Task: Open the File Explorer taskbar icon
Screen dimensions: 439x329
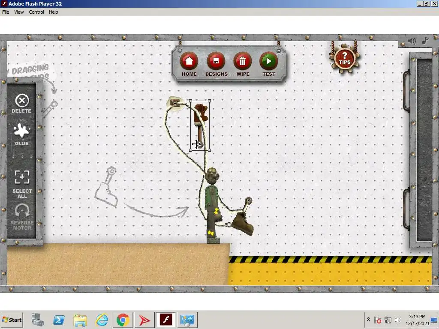Action: click(80, 320)
